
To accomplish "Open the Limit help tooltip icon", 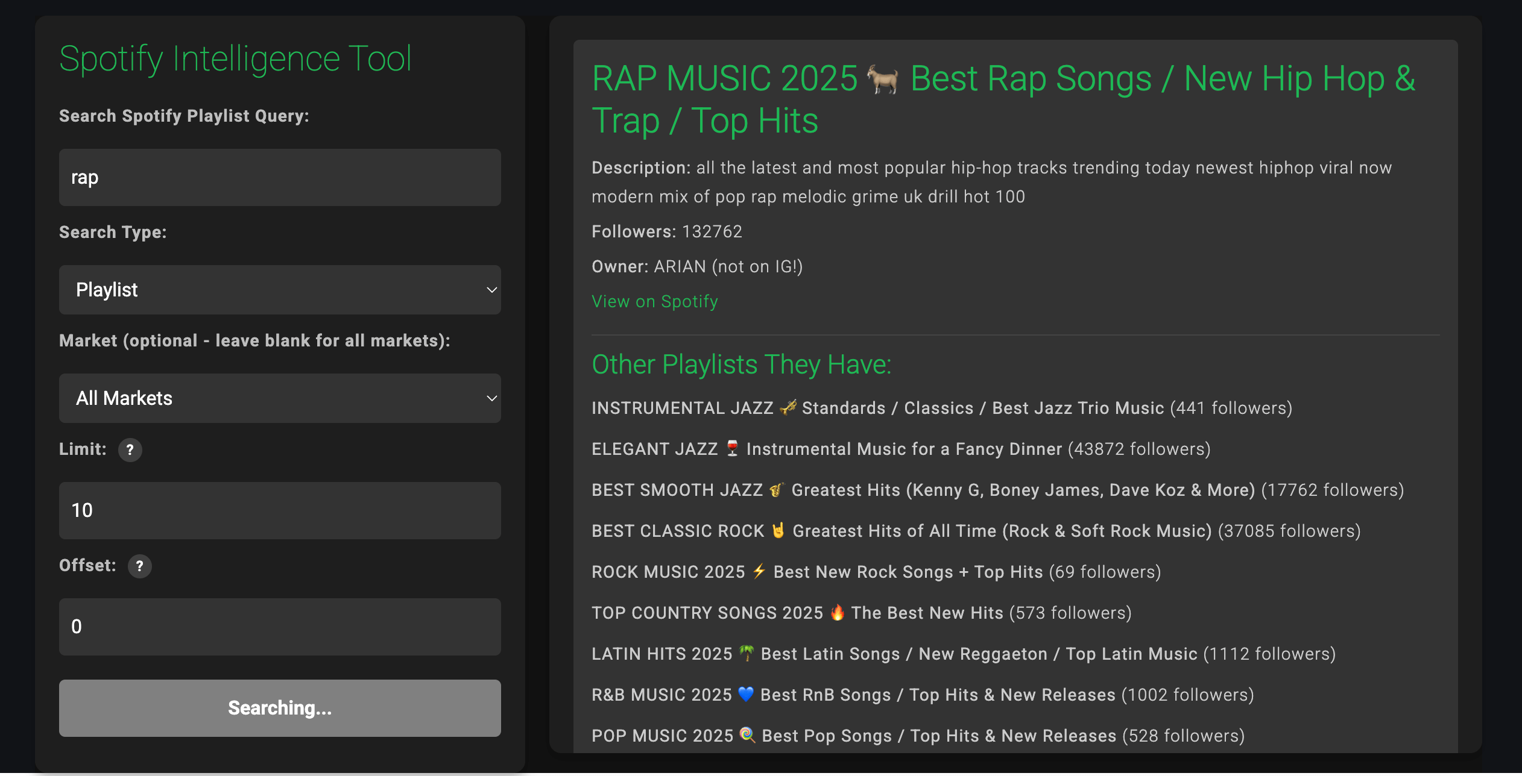I will tap(130, 449).
